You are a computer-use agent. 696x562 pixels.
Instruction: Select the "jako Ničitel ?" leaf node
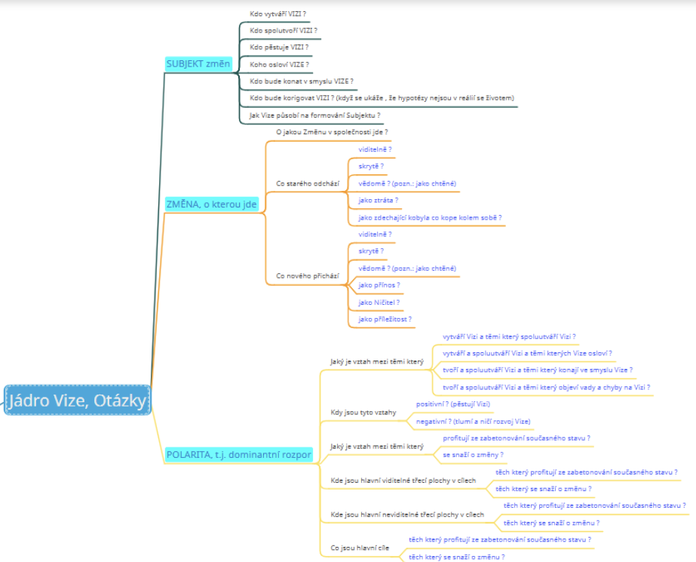(x=379, y=302)
